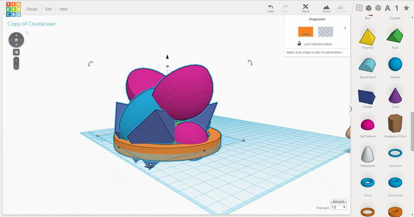Undo the last action

pos(270,8)
